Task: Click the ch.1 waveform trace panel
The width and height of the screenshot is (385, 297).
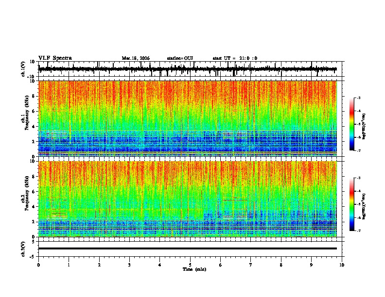Action: pyautogui.click(x=191, y=69)
